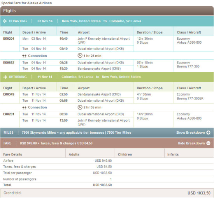
Task: Click Boeing 777-300 aircraft text for EK0652
Action: tap(188, 67)
